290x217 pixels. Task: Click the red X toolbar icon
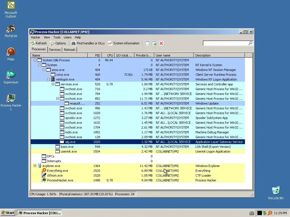[161, 43]
